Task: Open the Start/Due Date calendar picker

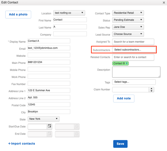Action: click(49, 126)
